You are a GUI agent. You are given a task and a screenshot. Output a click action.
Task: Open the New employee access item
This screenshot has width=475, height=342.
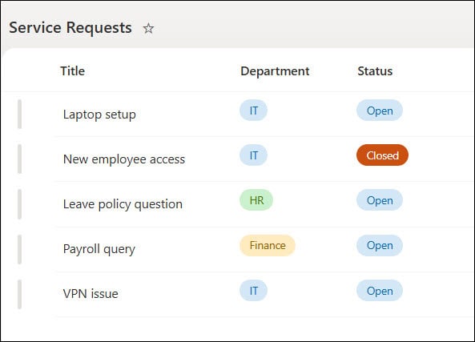pos(124,159)
